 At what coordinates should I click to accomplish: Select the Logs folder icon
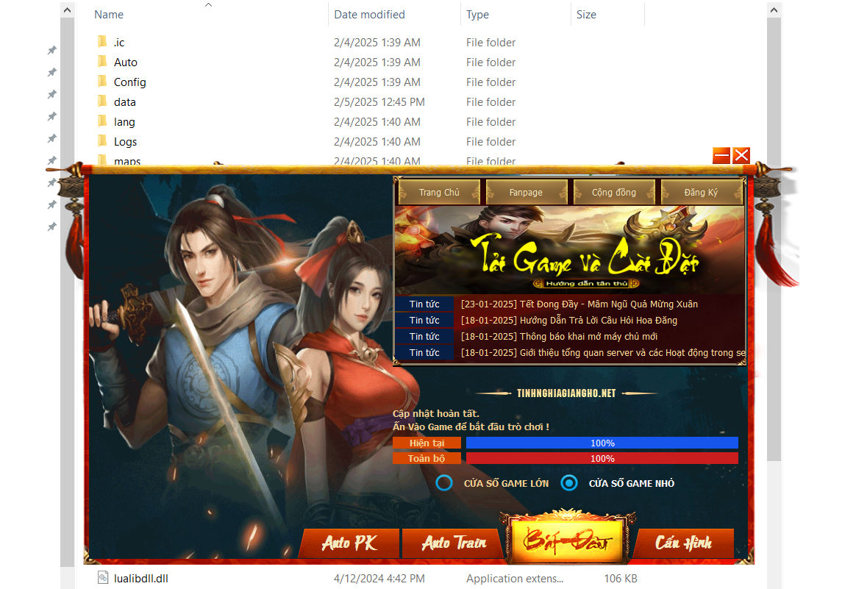point(102,141)
